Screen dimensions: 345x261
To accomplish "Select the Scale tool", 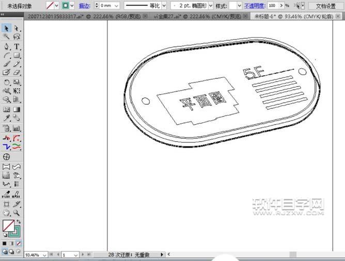I will [17, 83].
